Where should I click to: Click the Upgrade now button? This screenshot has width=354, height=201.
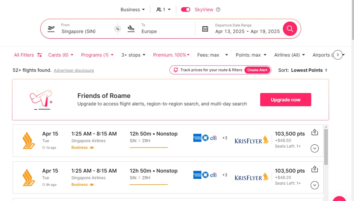pos(285,100)
